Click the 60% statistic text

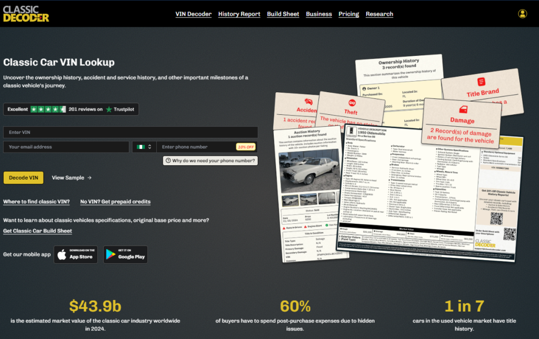point(295,306)
